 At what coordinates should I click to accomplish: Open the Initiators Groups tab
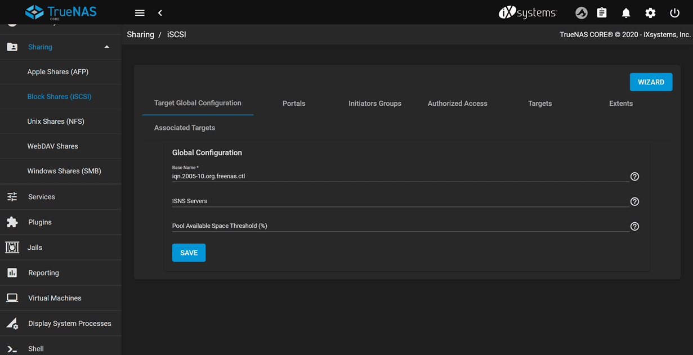point(375,104)
